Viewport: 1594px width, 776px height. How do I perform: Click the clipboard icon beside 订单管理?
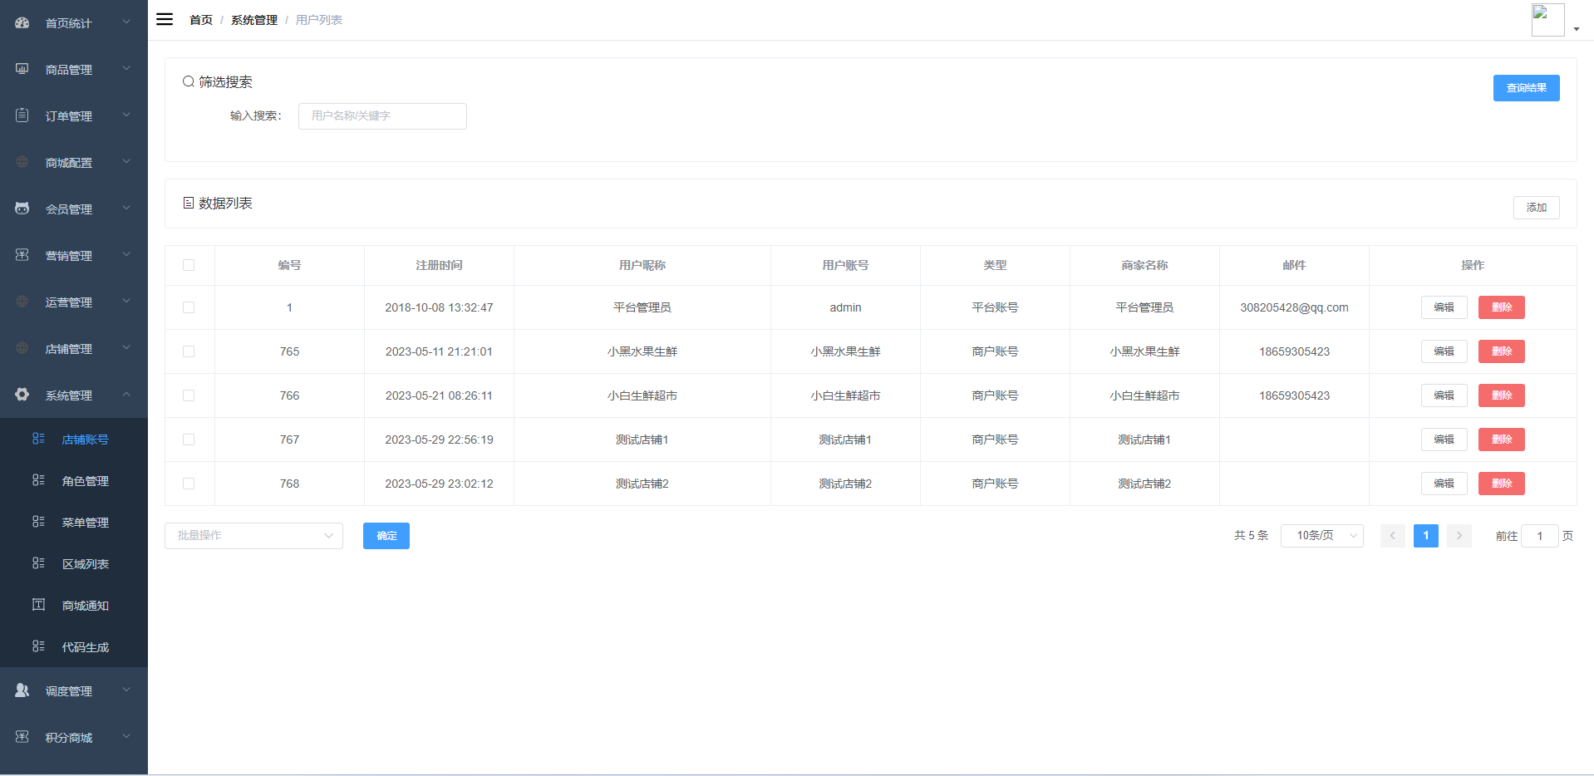tap(22, 115)
